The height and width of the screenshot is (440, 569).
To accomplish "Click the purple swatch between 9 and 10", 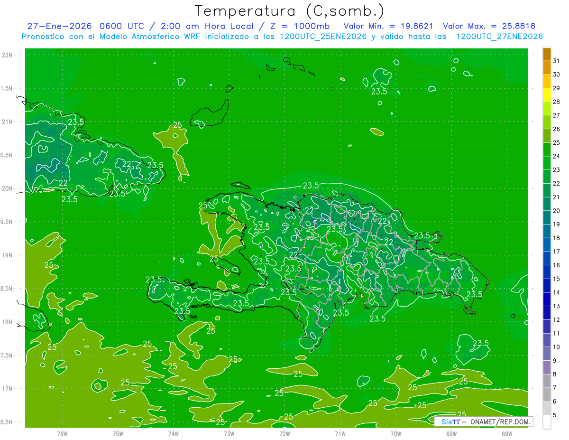I will [547, 354].
